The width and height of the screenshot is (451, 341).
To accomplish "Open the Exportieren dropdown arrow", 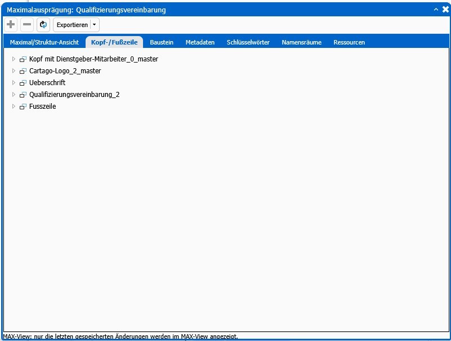I will click(95, 25).
